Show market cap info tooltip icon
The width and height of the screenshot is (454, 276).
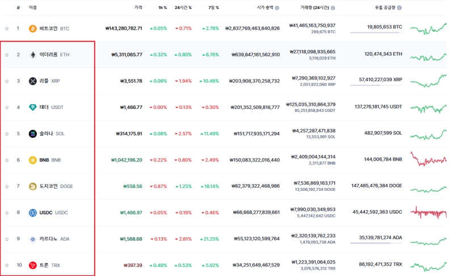(277, 8)
